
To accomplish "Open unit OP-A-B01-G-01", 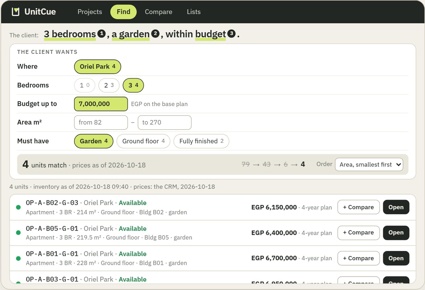I will 396,258.
